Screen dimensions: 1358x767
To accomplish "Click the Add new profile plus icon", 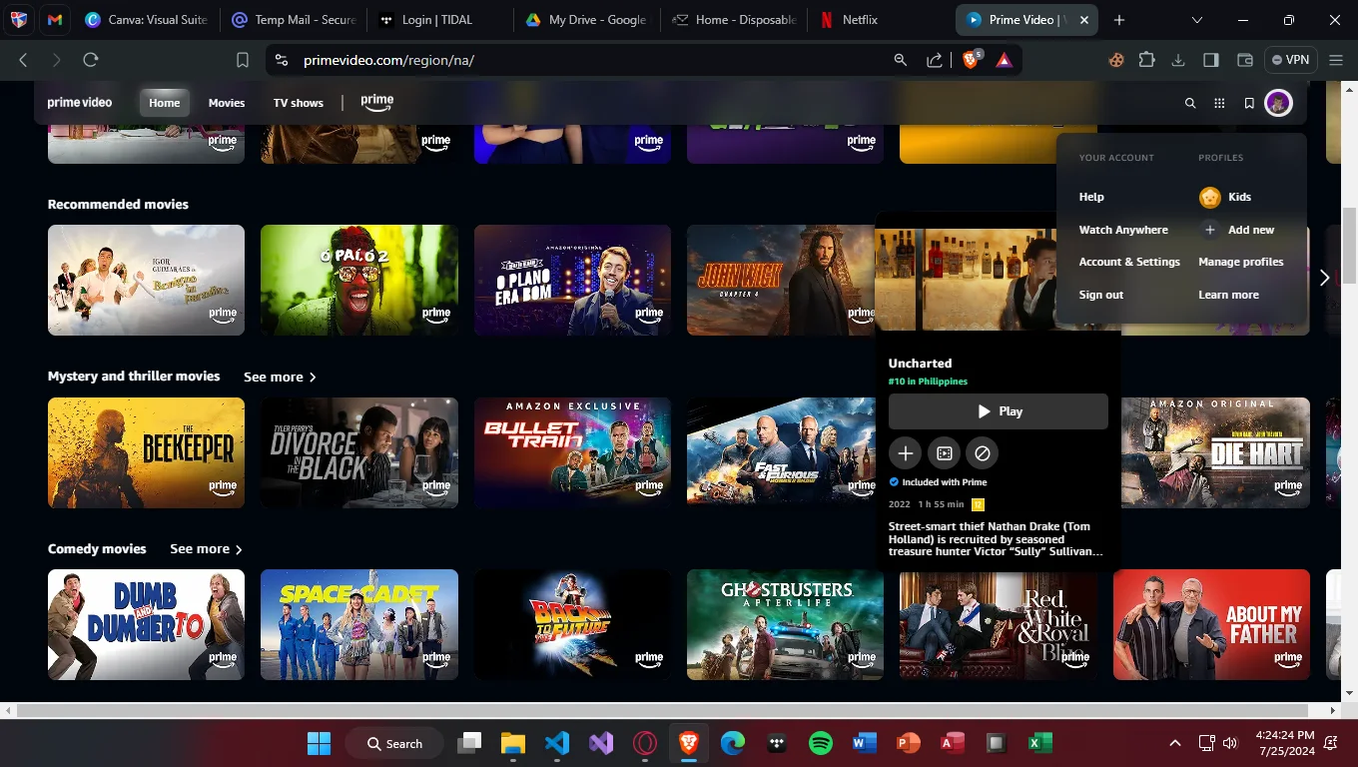I will [x=1210, y=230].
